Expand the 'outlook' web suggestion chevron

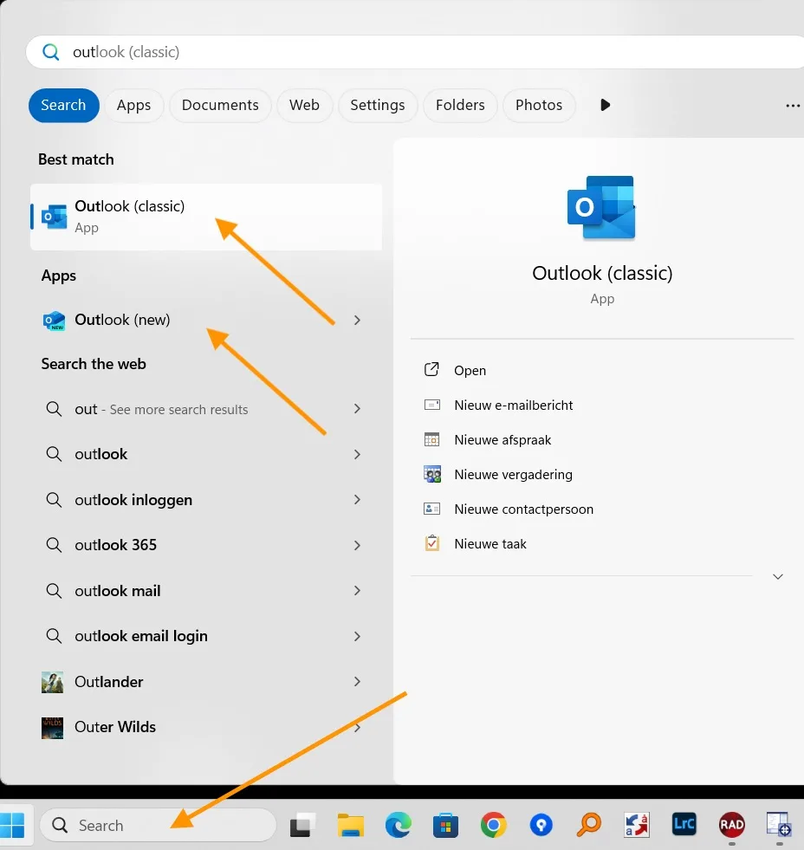357,454
